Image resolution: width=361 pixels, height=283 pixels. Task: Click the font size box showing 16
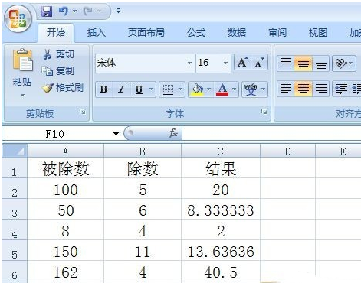[208, 63]
